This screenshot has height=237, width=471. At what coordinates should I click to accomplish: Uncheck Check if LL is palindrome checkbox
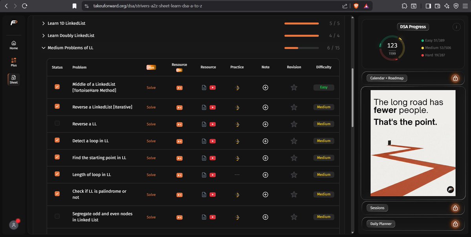click(57, 193)
